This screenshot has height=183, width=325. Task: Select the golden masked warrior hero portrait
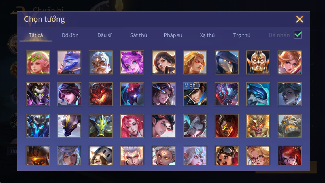[x=258, y=62]
